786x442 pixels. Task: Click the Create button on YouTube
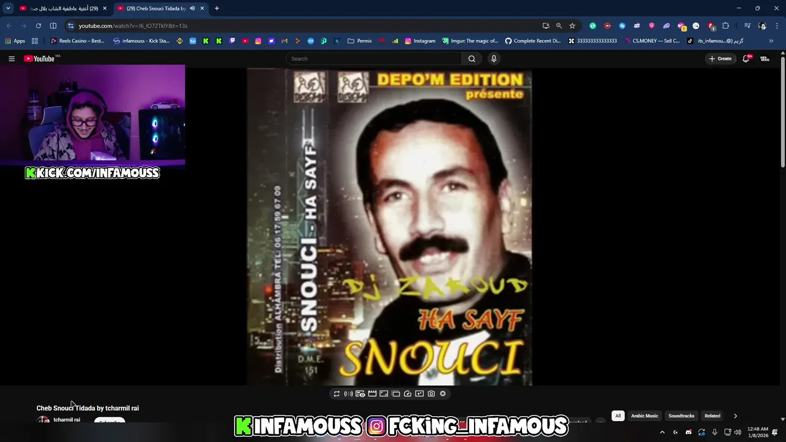720,58
